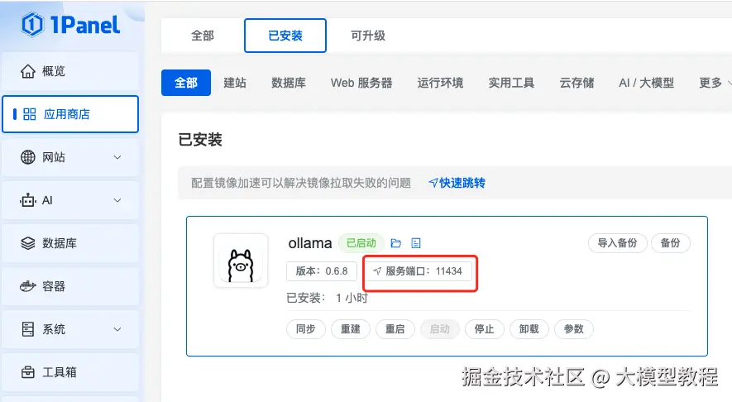Click the 应用商店 grid icon
The width and height of the screenshot is (732, 402).
pos(30,114)
